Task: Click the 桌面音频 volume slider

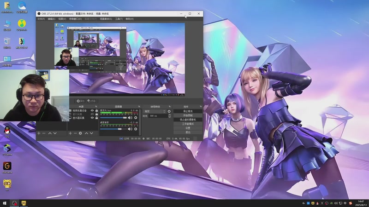Action: (x=113, y=129)
